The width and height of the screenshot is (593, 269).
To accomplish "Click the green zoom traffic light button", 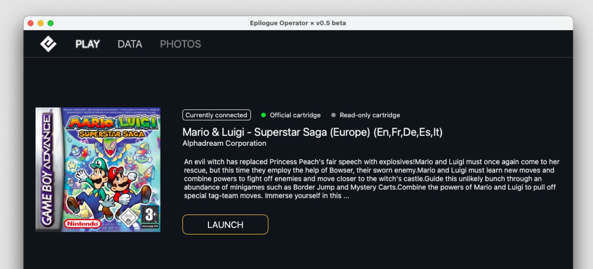I will pyautogui.click(x=50, y=23).
